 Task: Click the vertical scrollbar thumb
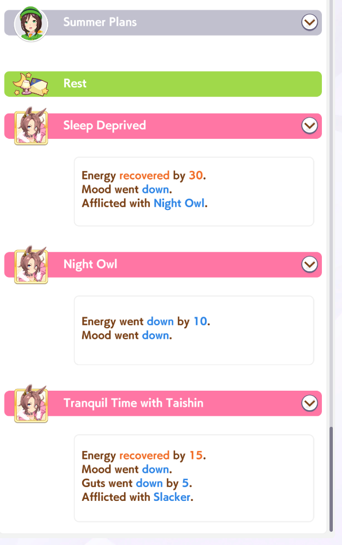(x=331, y=479)
